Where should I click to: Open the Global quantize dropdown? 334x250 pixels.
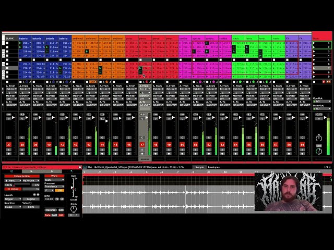click(x=13, y=207)
